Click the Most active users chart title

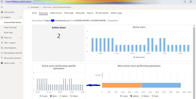pos(139,66)
